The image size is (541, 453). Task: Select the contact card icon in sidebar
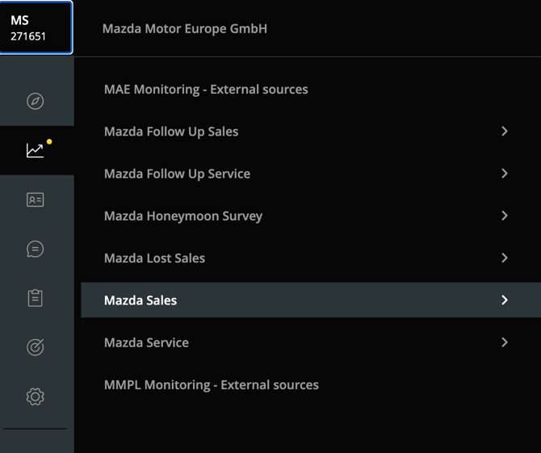coord(35,199)
